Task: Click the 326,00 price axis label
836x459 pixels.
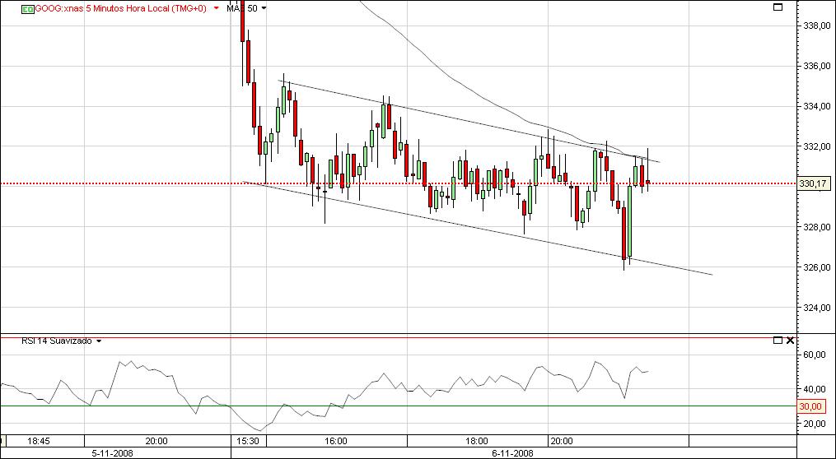Action: (x=816, y=267)
